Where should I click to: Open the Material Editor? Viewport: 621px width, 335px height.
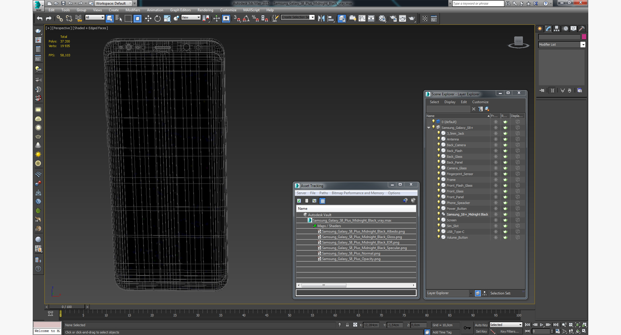pos(382,18)
